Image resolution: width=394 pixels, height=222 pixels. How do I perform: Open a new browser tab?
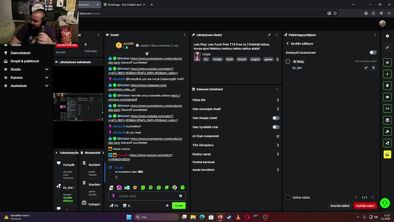pos(152,5)
